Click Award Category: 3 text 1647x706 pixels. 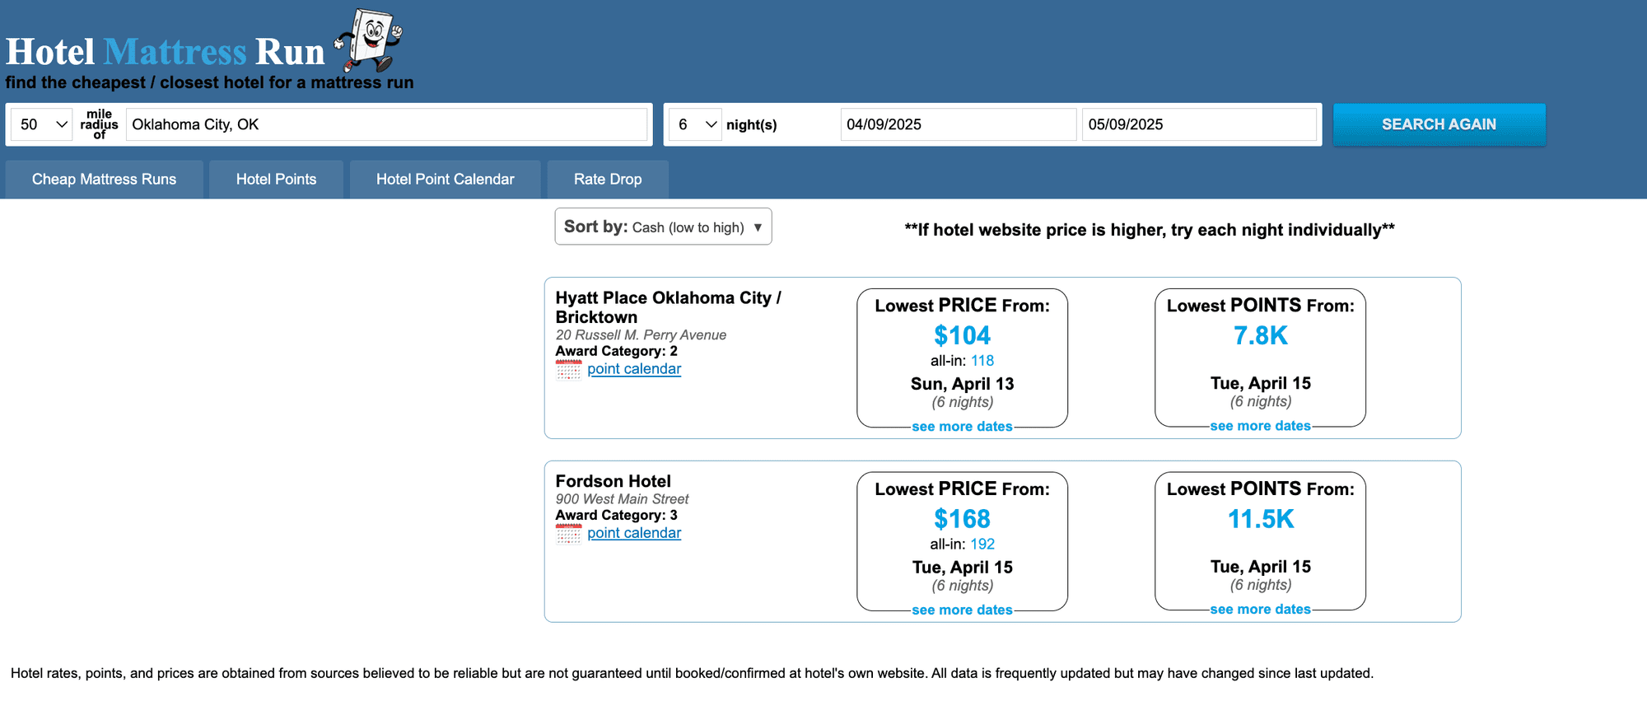616,515
